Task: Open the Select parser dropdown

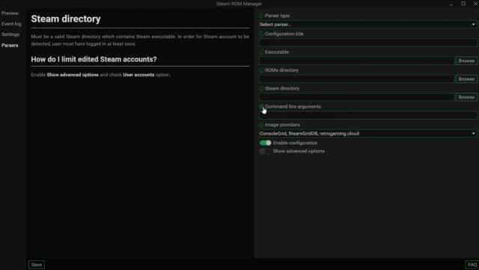Action: pos(367,25)
